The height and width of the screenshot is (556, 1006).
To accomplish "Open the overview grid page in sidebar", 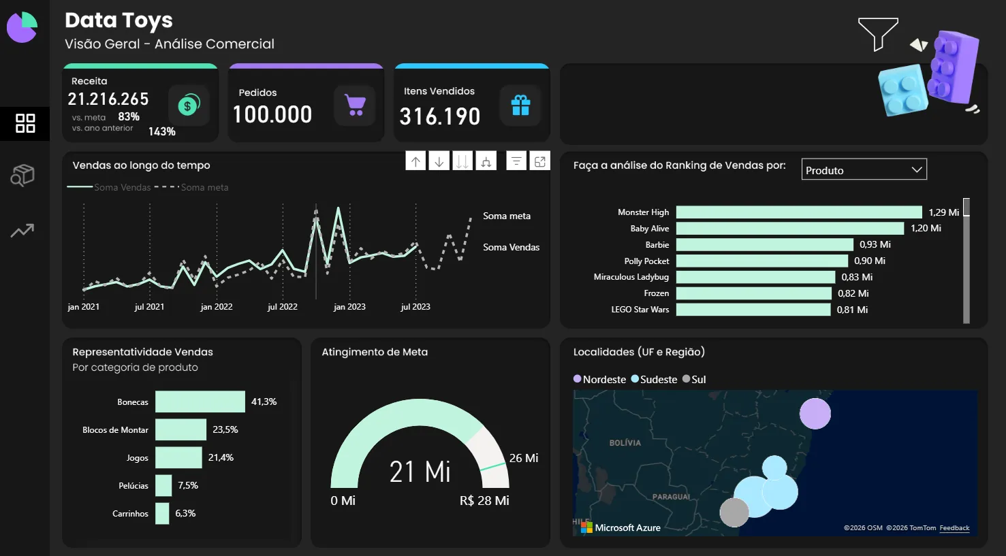I will (25, 123).
